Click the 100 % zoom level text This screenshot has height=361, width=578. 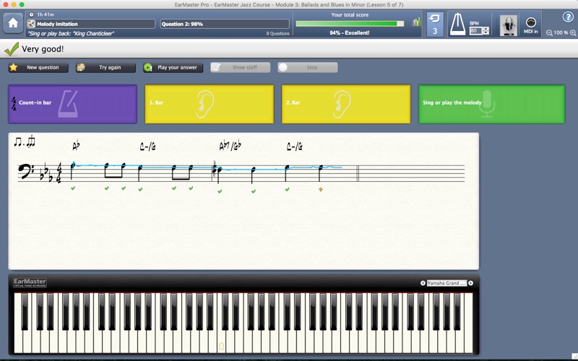561,32
